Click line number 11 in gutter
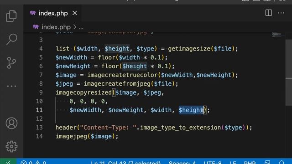This screenshot has width=292, height=164. point(39,110)
